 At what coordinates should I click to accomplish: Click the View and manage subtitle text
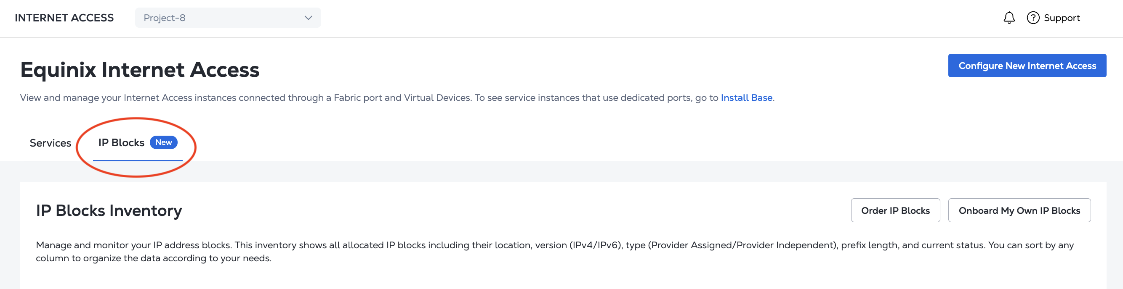(397, 97)
